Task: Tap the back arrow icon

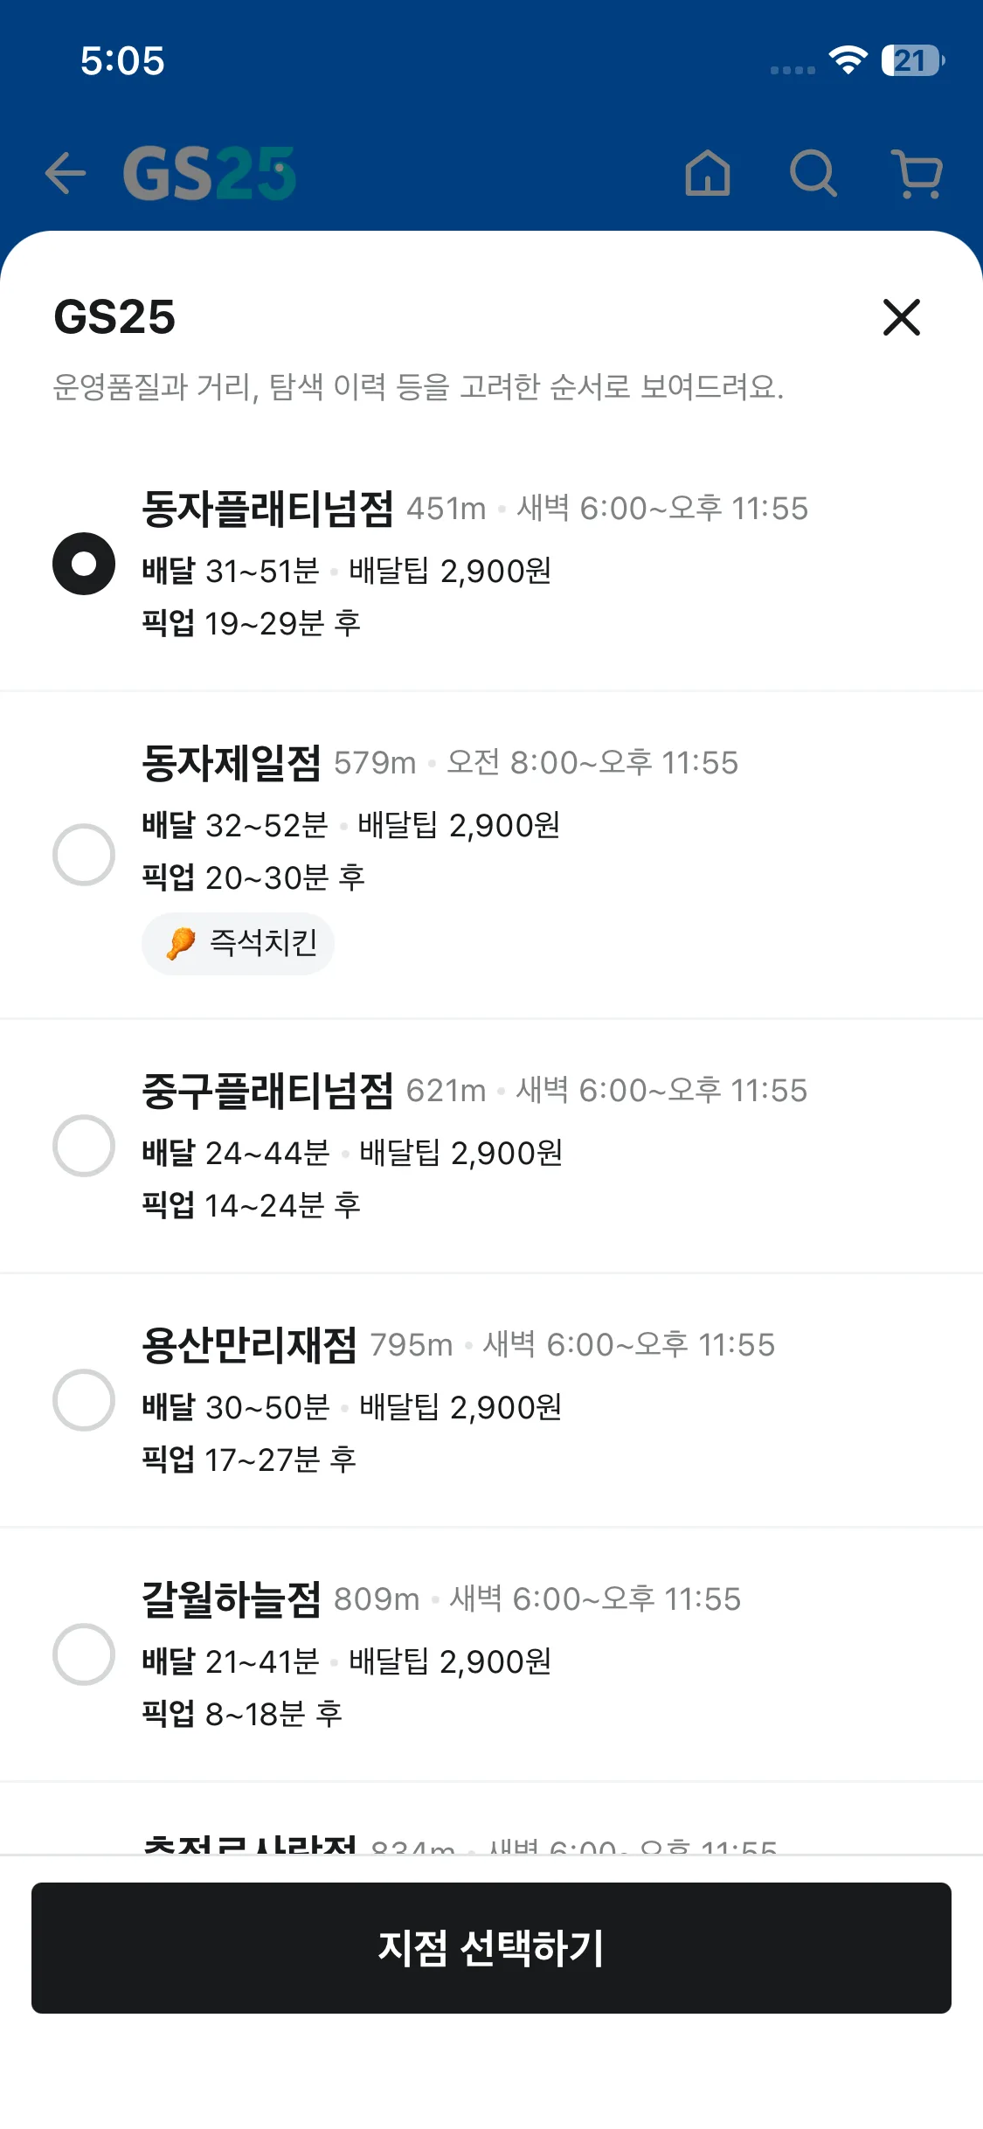Action: (x=66, y=172)
